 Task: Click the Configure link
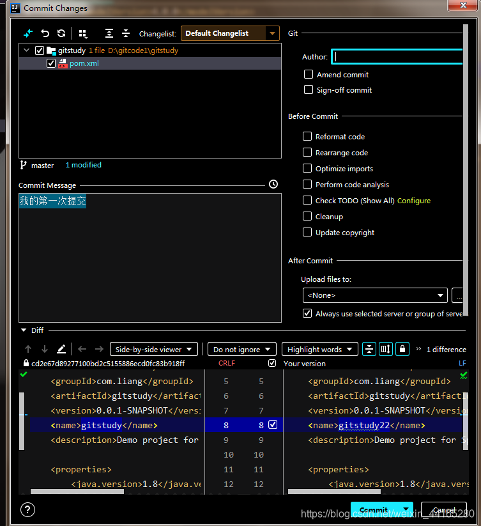(414, 201)
